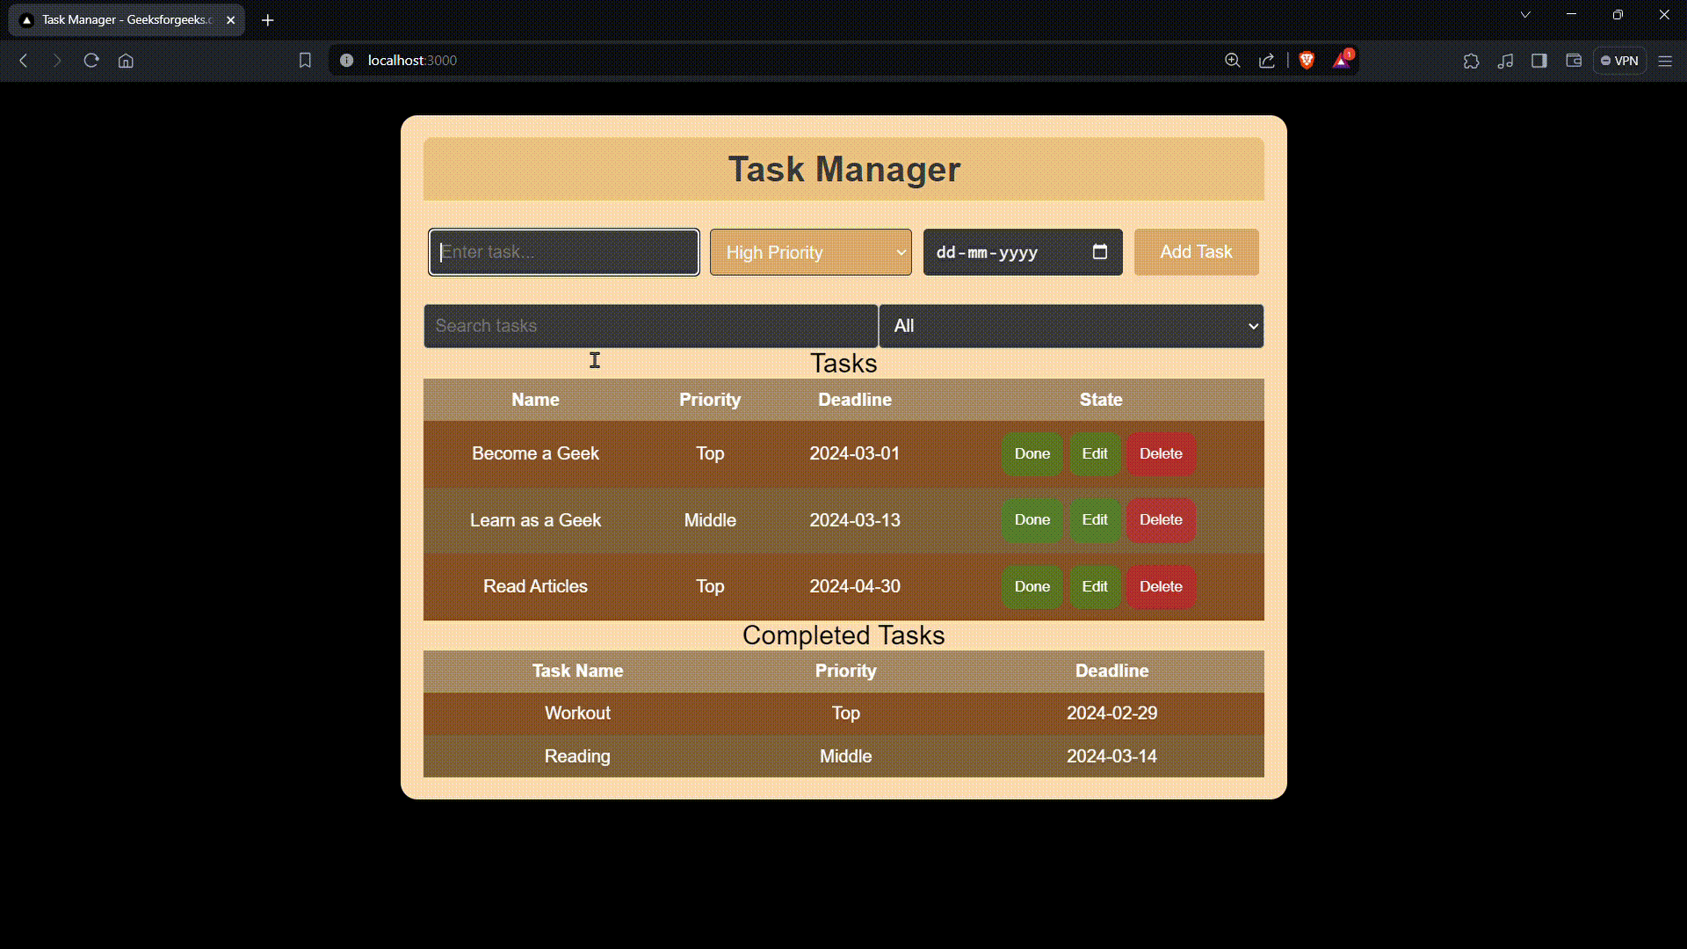Open the calendar picker icon in date field
The width and height of the screenshot is (1687, 949).
pyautogui.click(x=1100, y=252)
